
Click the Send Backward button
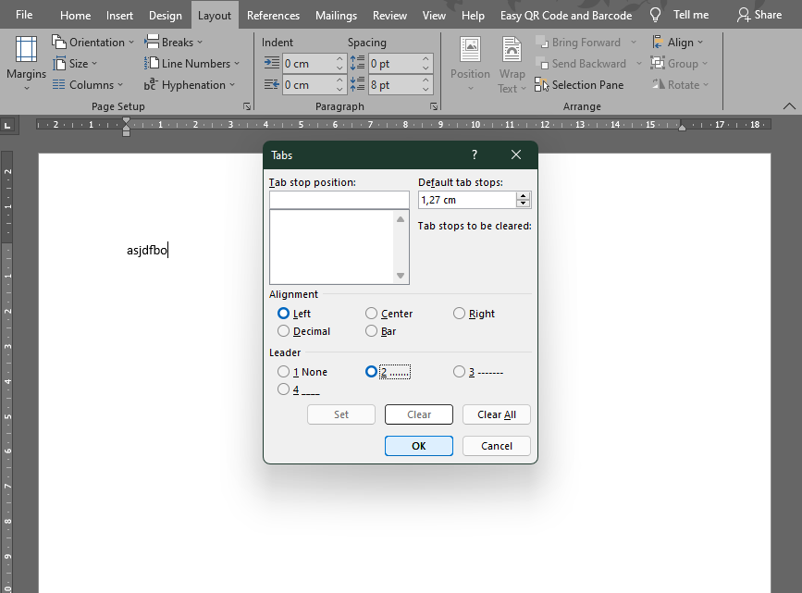581,64
